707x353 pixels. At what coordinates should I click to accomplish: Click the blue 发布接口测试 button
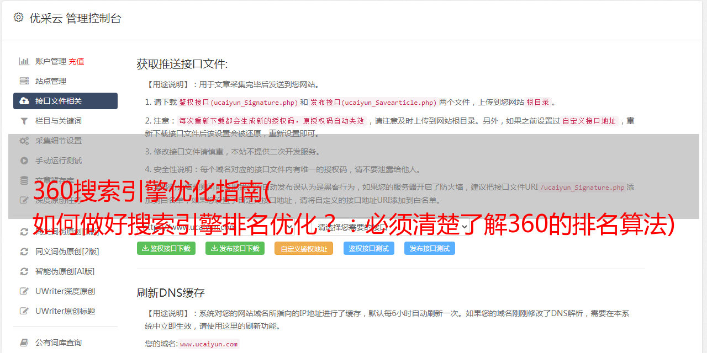[430, 248]
